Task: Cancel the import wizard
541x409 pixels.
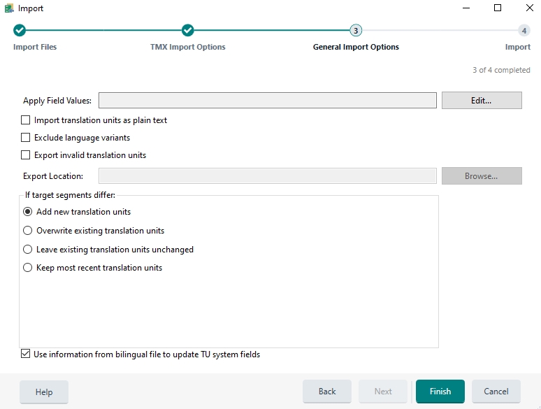Action: [x=496, y=392]
